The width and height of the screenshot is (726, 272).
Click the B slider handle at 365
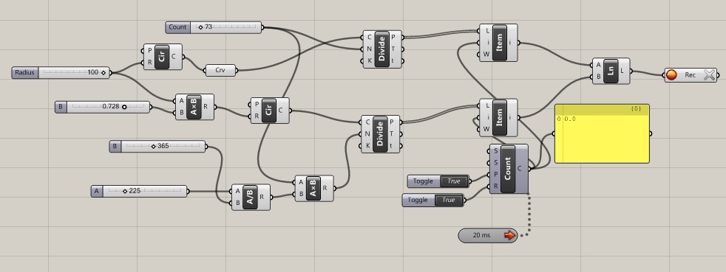pyautogui.click(x=153, y=147)
